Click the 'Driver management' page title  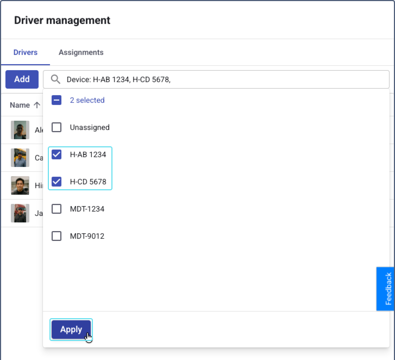tap(62, 21)
